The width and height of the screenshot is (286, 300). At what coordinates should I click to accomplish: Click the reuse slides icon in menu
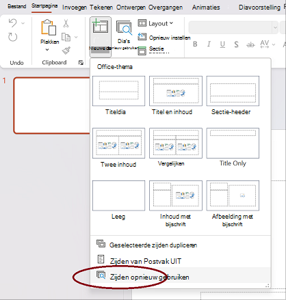pos(101,275)
